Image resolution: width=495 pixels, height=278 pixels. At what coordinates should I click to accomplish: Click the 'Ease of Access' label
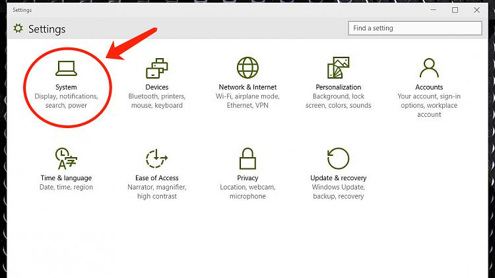[x=157, y=178]
